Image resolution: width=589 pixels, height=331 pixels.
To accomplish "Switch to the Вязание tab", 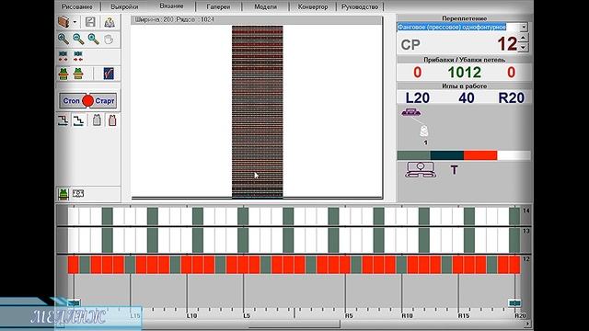I will pos(171,6).
